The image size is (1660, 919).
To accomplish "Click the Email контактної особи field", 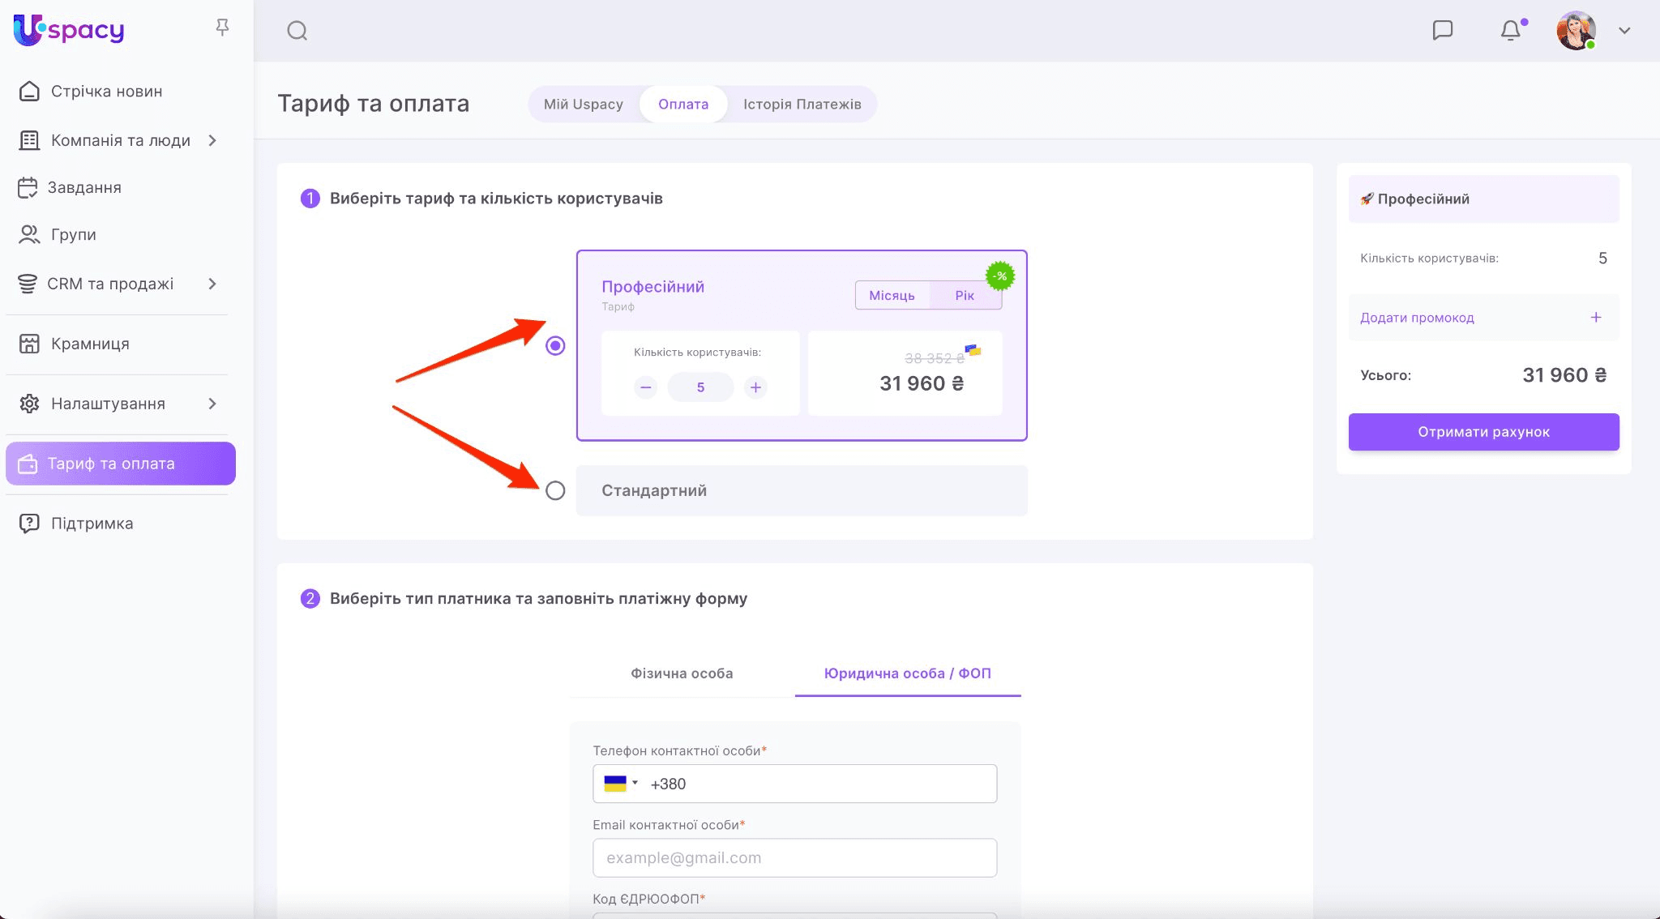I will click(x=794, y=857).
